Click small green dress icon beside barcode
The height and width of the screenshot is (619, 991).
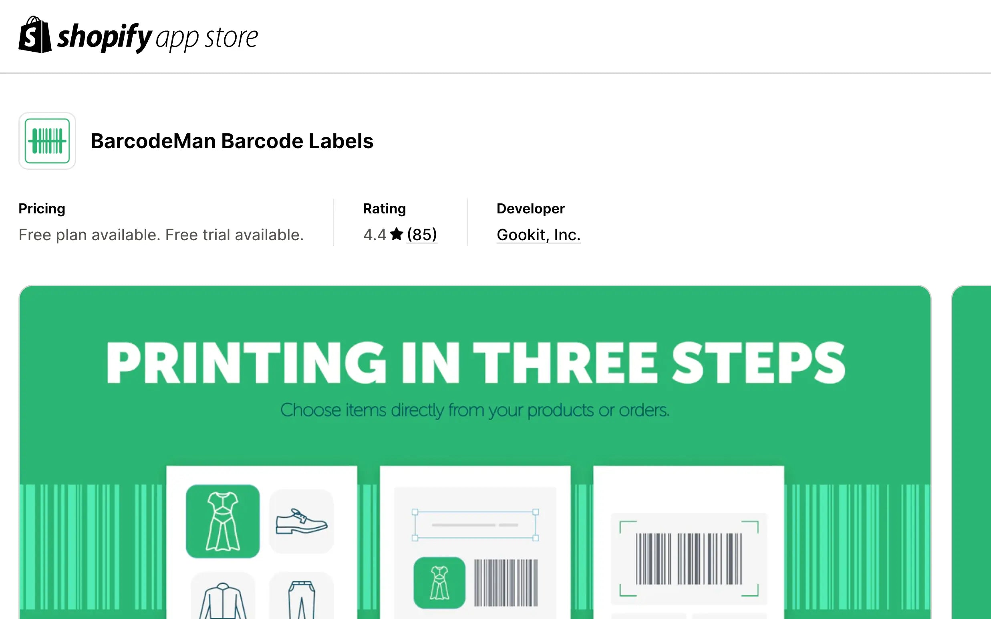[x=439, y=583]
